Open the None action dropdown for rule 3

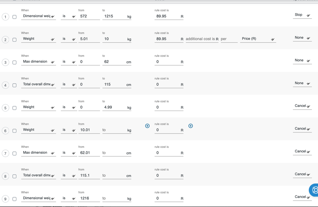tap(302, 60)
